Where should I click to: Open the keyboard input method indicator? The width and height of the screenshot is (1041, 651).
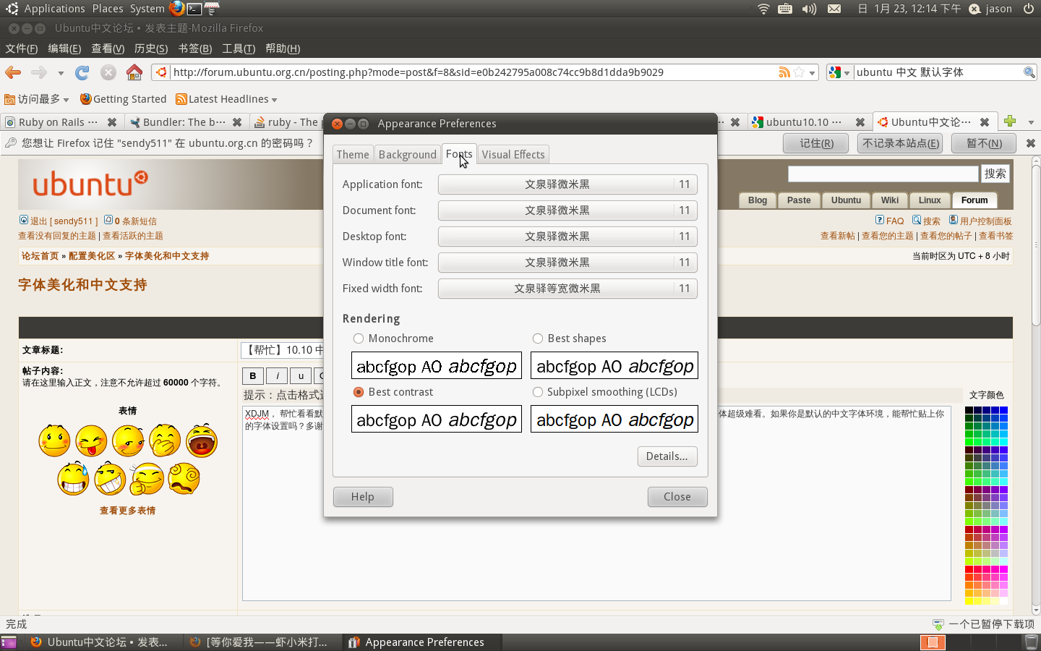click(785, 9)
